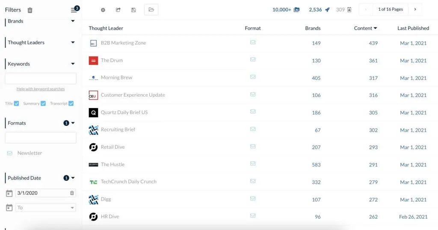Expand the Thought Leaders filter section
Image resolution: width=438 pixels, height=230 pixels.
click(73, 43)
